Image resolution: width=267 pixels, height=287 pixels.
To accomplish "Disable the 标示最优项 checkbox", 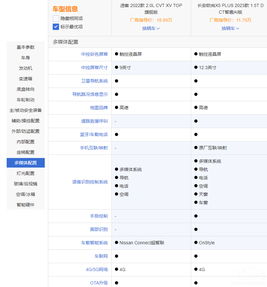I will click(x=56, y=27).
